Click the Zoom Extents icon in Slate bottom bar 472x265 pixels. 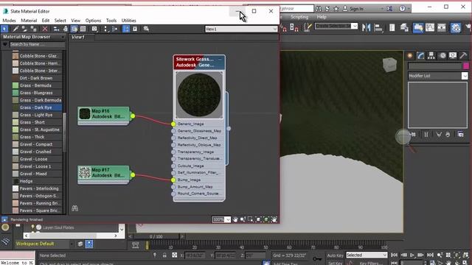[258, 219]
